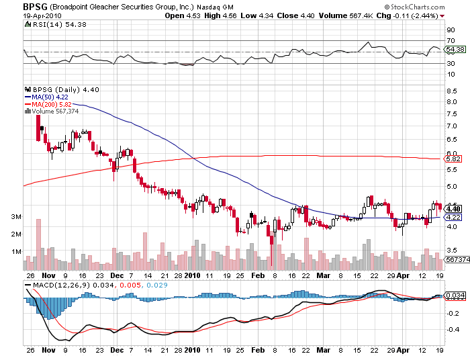Click the company name Broadpoint Gleacher Securities Group
This screenshot has width=470, height=356.
click(x=122, y=7)
